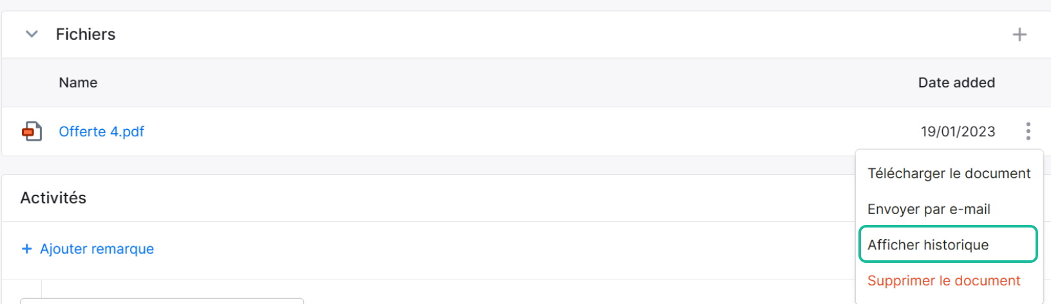The height and width of the screenshot is (304, 1051).
Task: Click the Activités heading
Action: coord(53,197)
